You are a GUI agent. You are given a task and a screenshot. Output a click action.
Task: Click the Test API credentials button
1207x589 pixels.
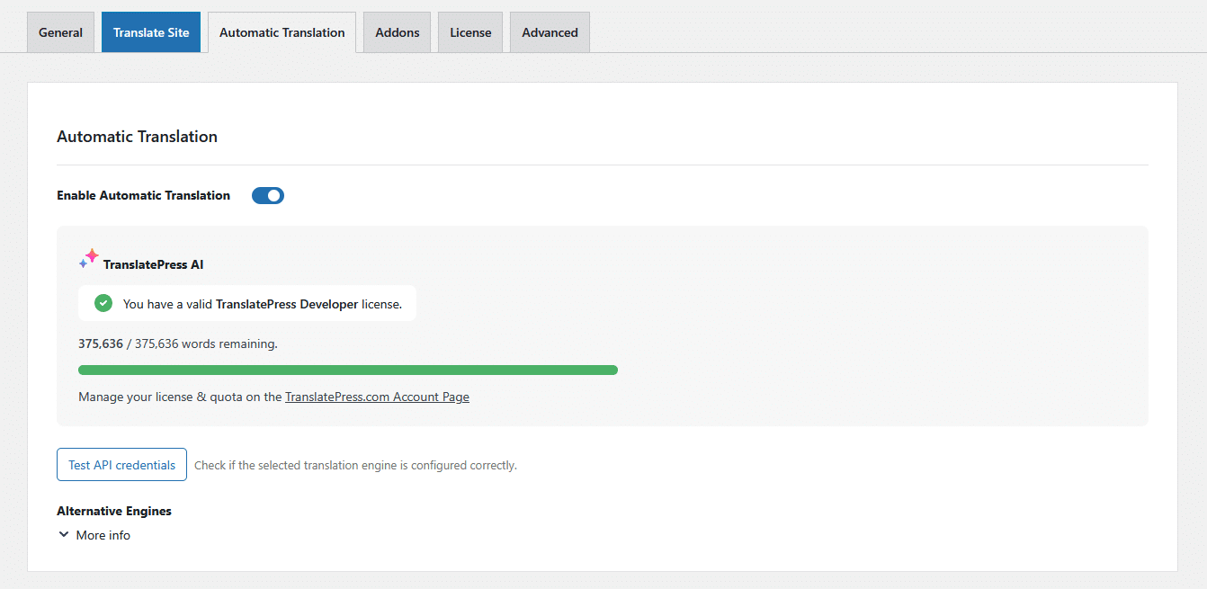(121, 465)
